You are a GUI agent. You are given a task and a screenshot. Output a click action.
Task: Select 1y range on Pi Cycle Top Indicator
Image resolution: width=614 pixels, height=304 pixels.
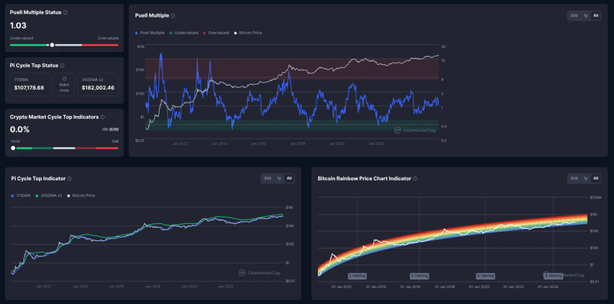pos(279,178)
